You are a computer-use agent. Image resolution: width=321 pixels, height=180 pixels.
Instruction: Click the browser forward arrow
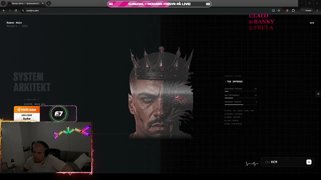click(x=10, y=10)
